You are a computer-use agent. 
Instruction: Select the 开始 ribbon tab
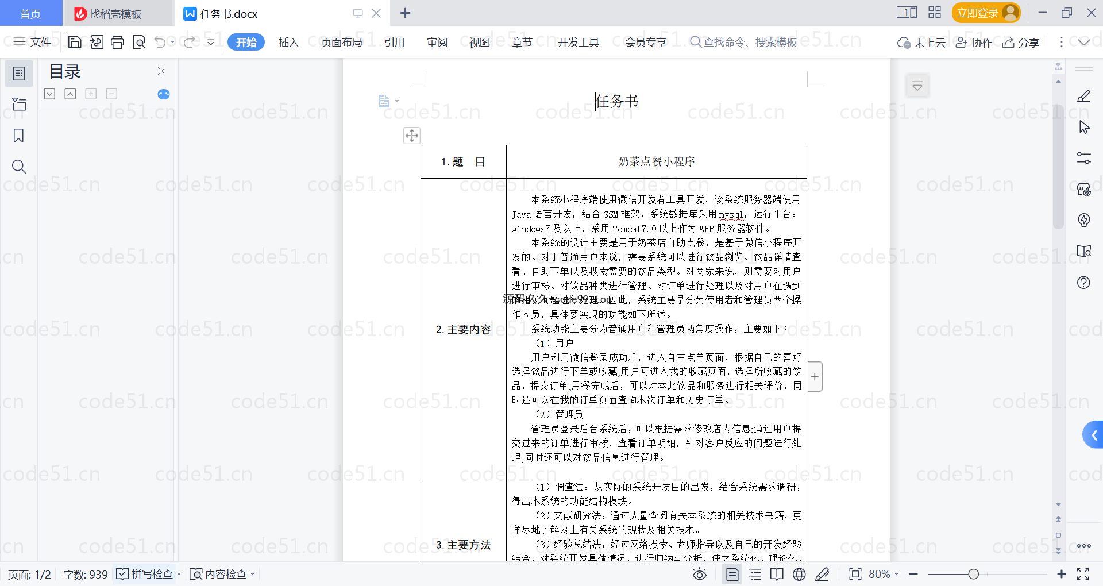click(246, 42)
